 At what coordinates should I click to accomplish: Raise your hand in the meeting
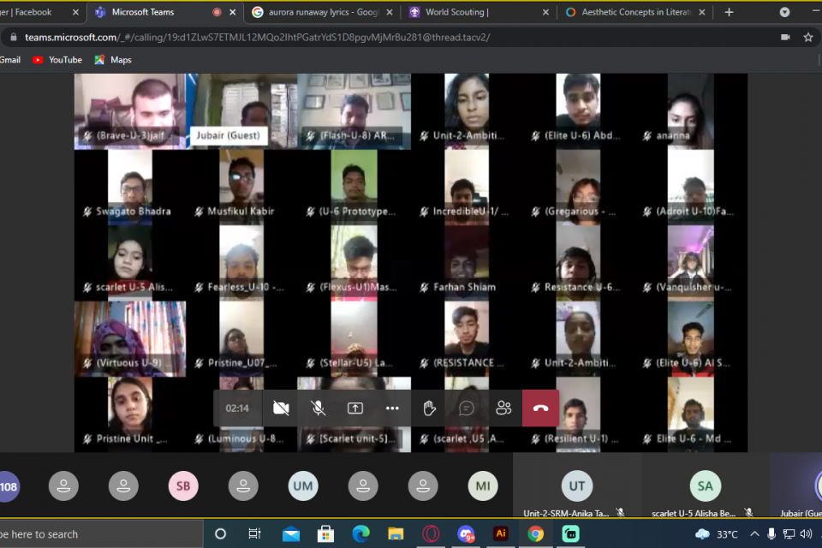(430, 408)
